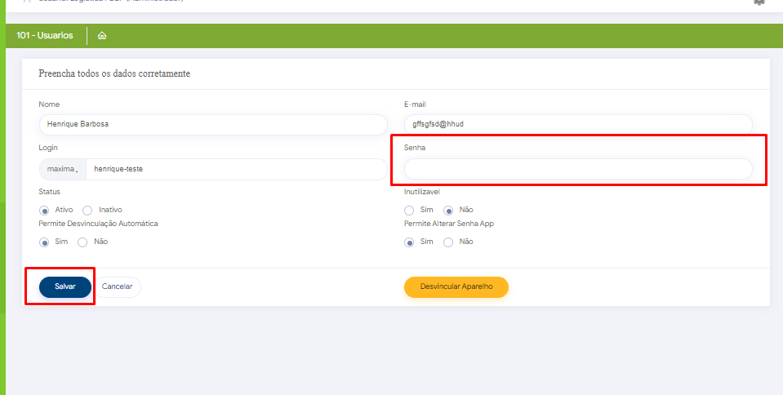The width and height of the screenshot is (783, 395).
Task: Select the Inativo status radio button
Action: (87, 211)
